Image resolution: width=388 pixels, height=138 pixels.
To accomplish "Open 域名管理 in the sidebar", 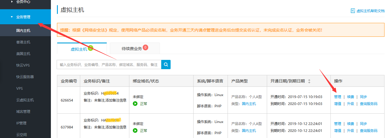I will pos(23,112).
